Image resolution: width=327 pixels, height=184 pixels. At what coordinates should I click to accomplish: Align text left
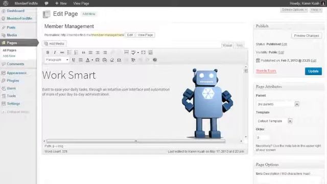[x=90, y=52]
